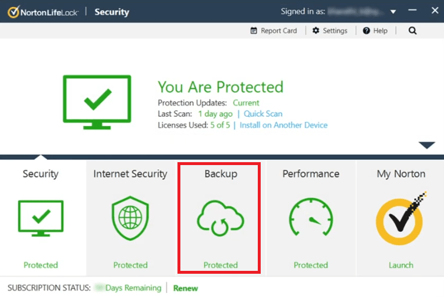Select the Internet Security tab label
Screen dimensions: 444x297
click(x=130, y=174)
